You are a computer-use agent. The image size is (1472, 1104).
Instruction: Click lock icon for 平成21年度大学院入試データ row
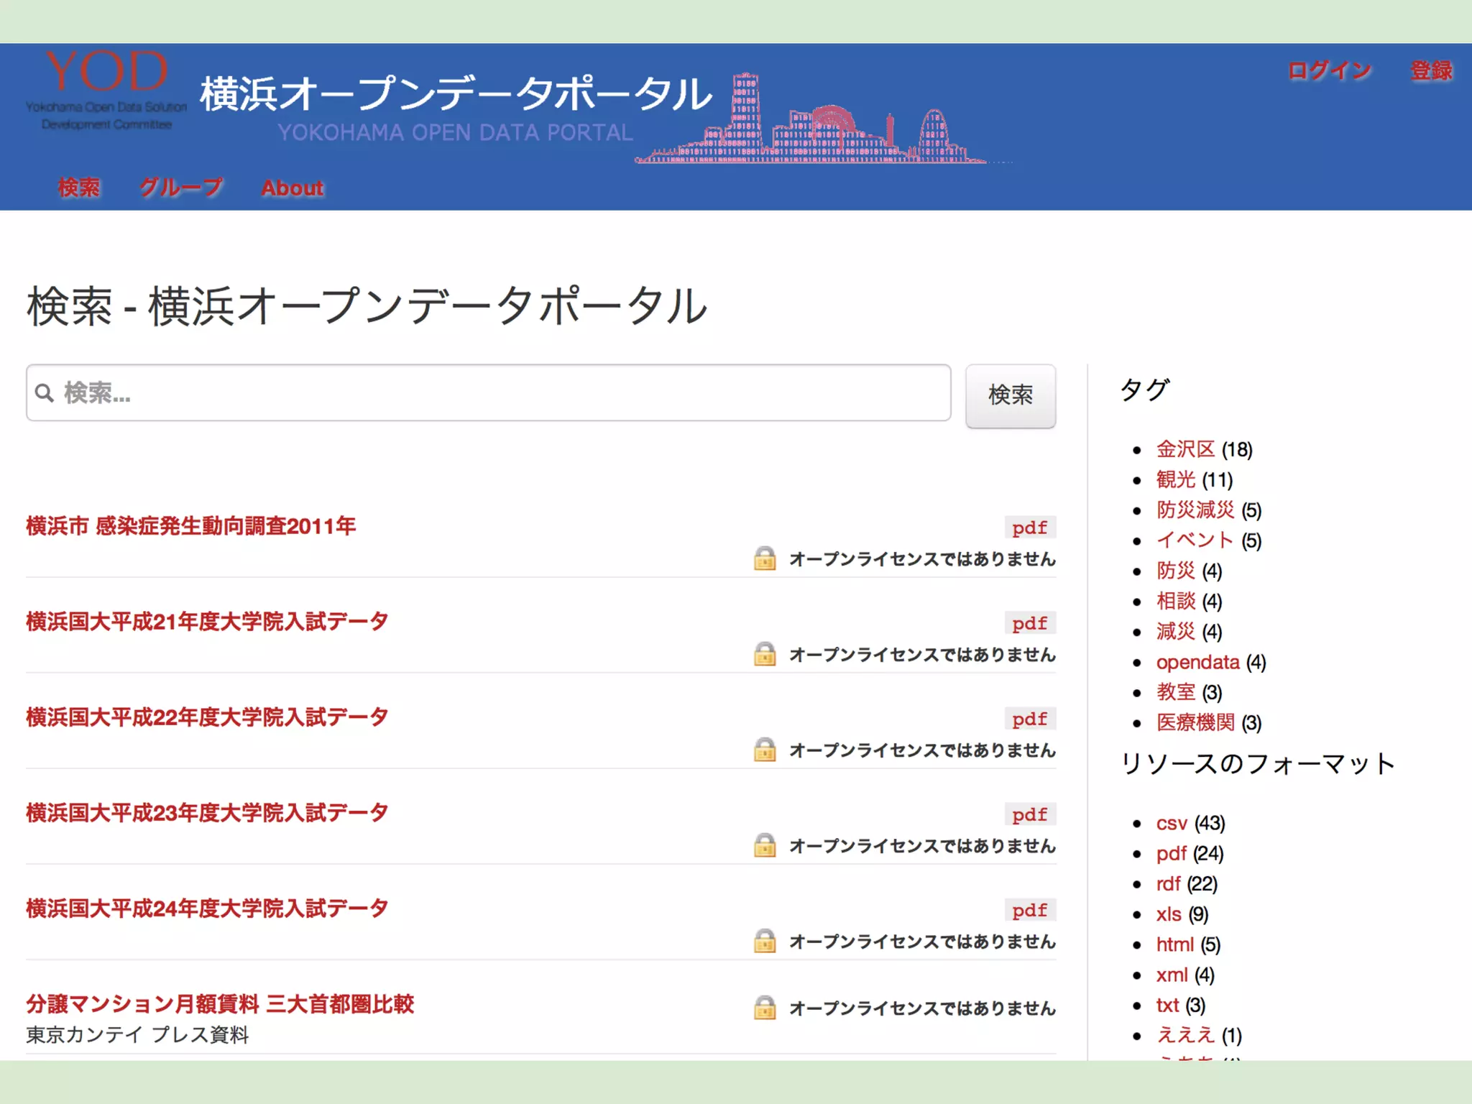point(765,654)
